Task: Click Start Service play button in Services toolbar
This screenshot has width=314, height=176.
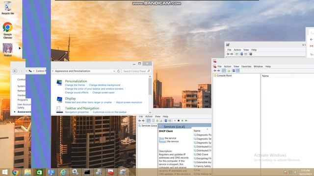Action: (175, 121)
